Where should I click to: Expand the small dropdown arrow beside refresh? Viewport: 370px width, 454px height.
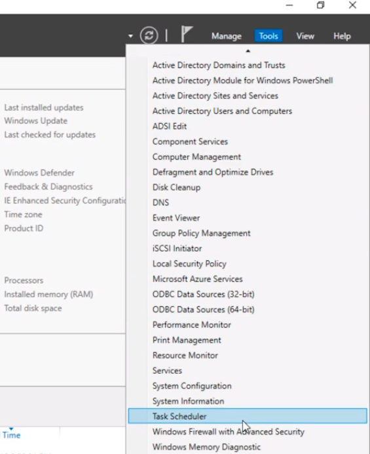click(131, 36)
